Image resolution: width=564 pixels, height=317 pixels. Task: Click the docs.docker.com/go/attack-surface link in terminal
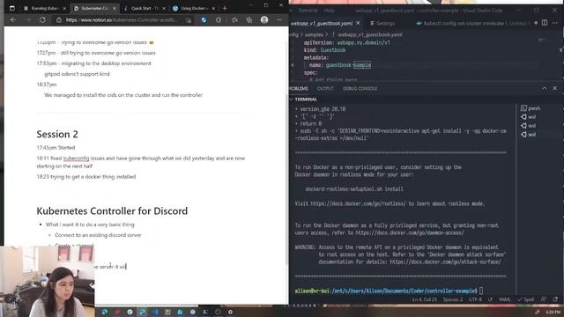[445, 262]
